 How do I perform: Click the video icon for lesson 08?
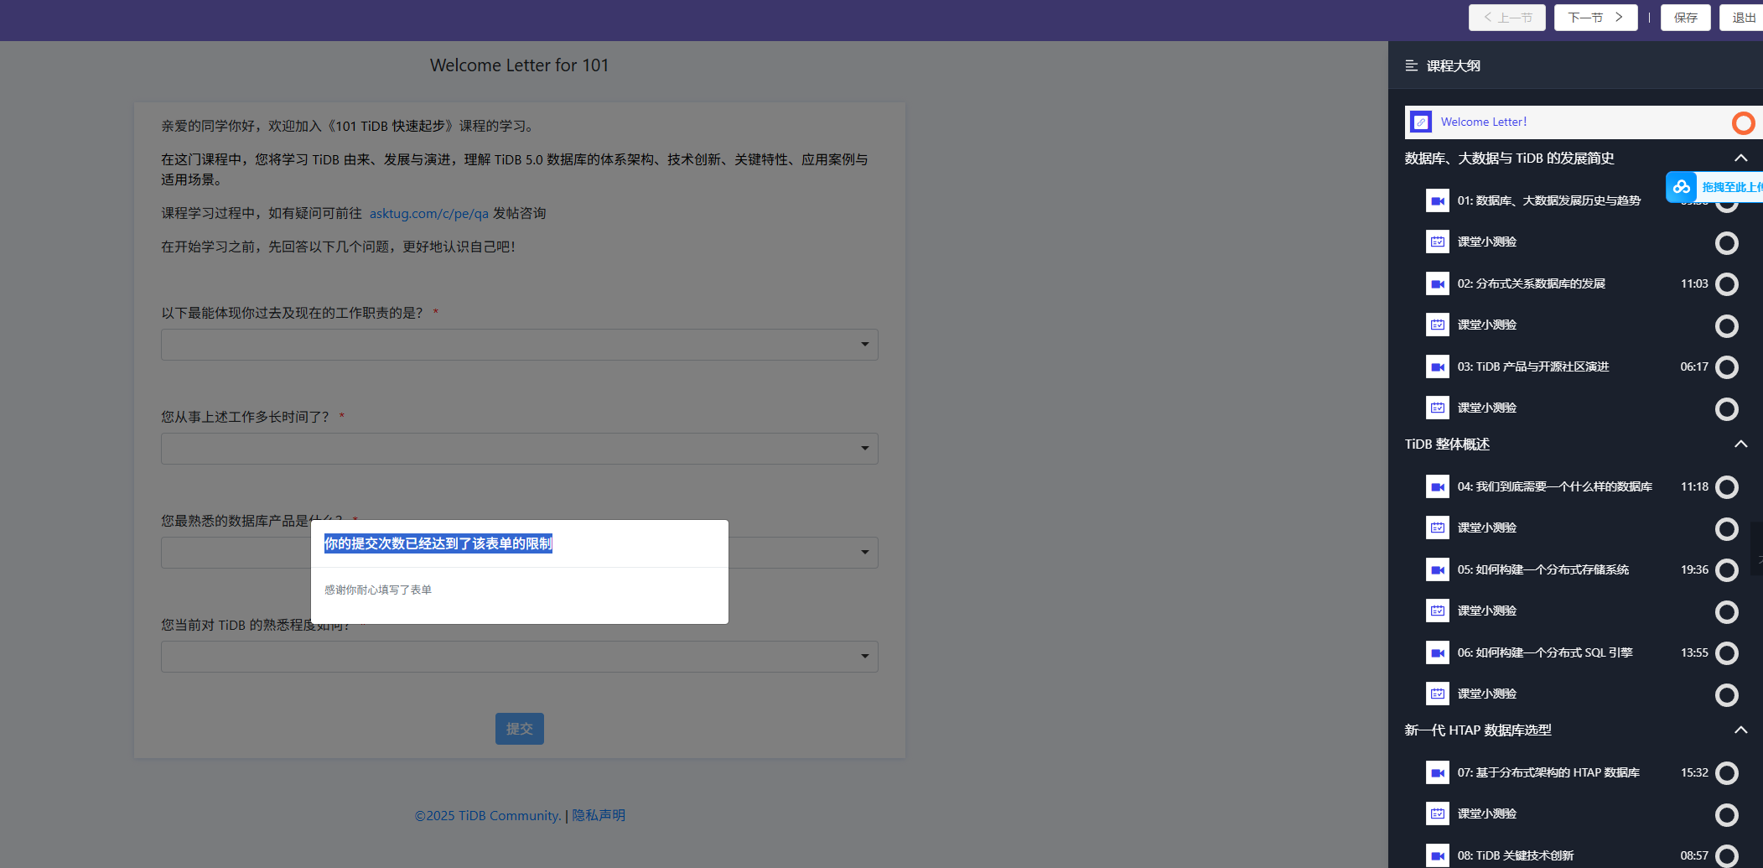1438,855
